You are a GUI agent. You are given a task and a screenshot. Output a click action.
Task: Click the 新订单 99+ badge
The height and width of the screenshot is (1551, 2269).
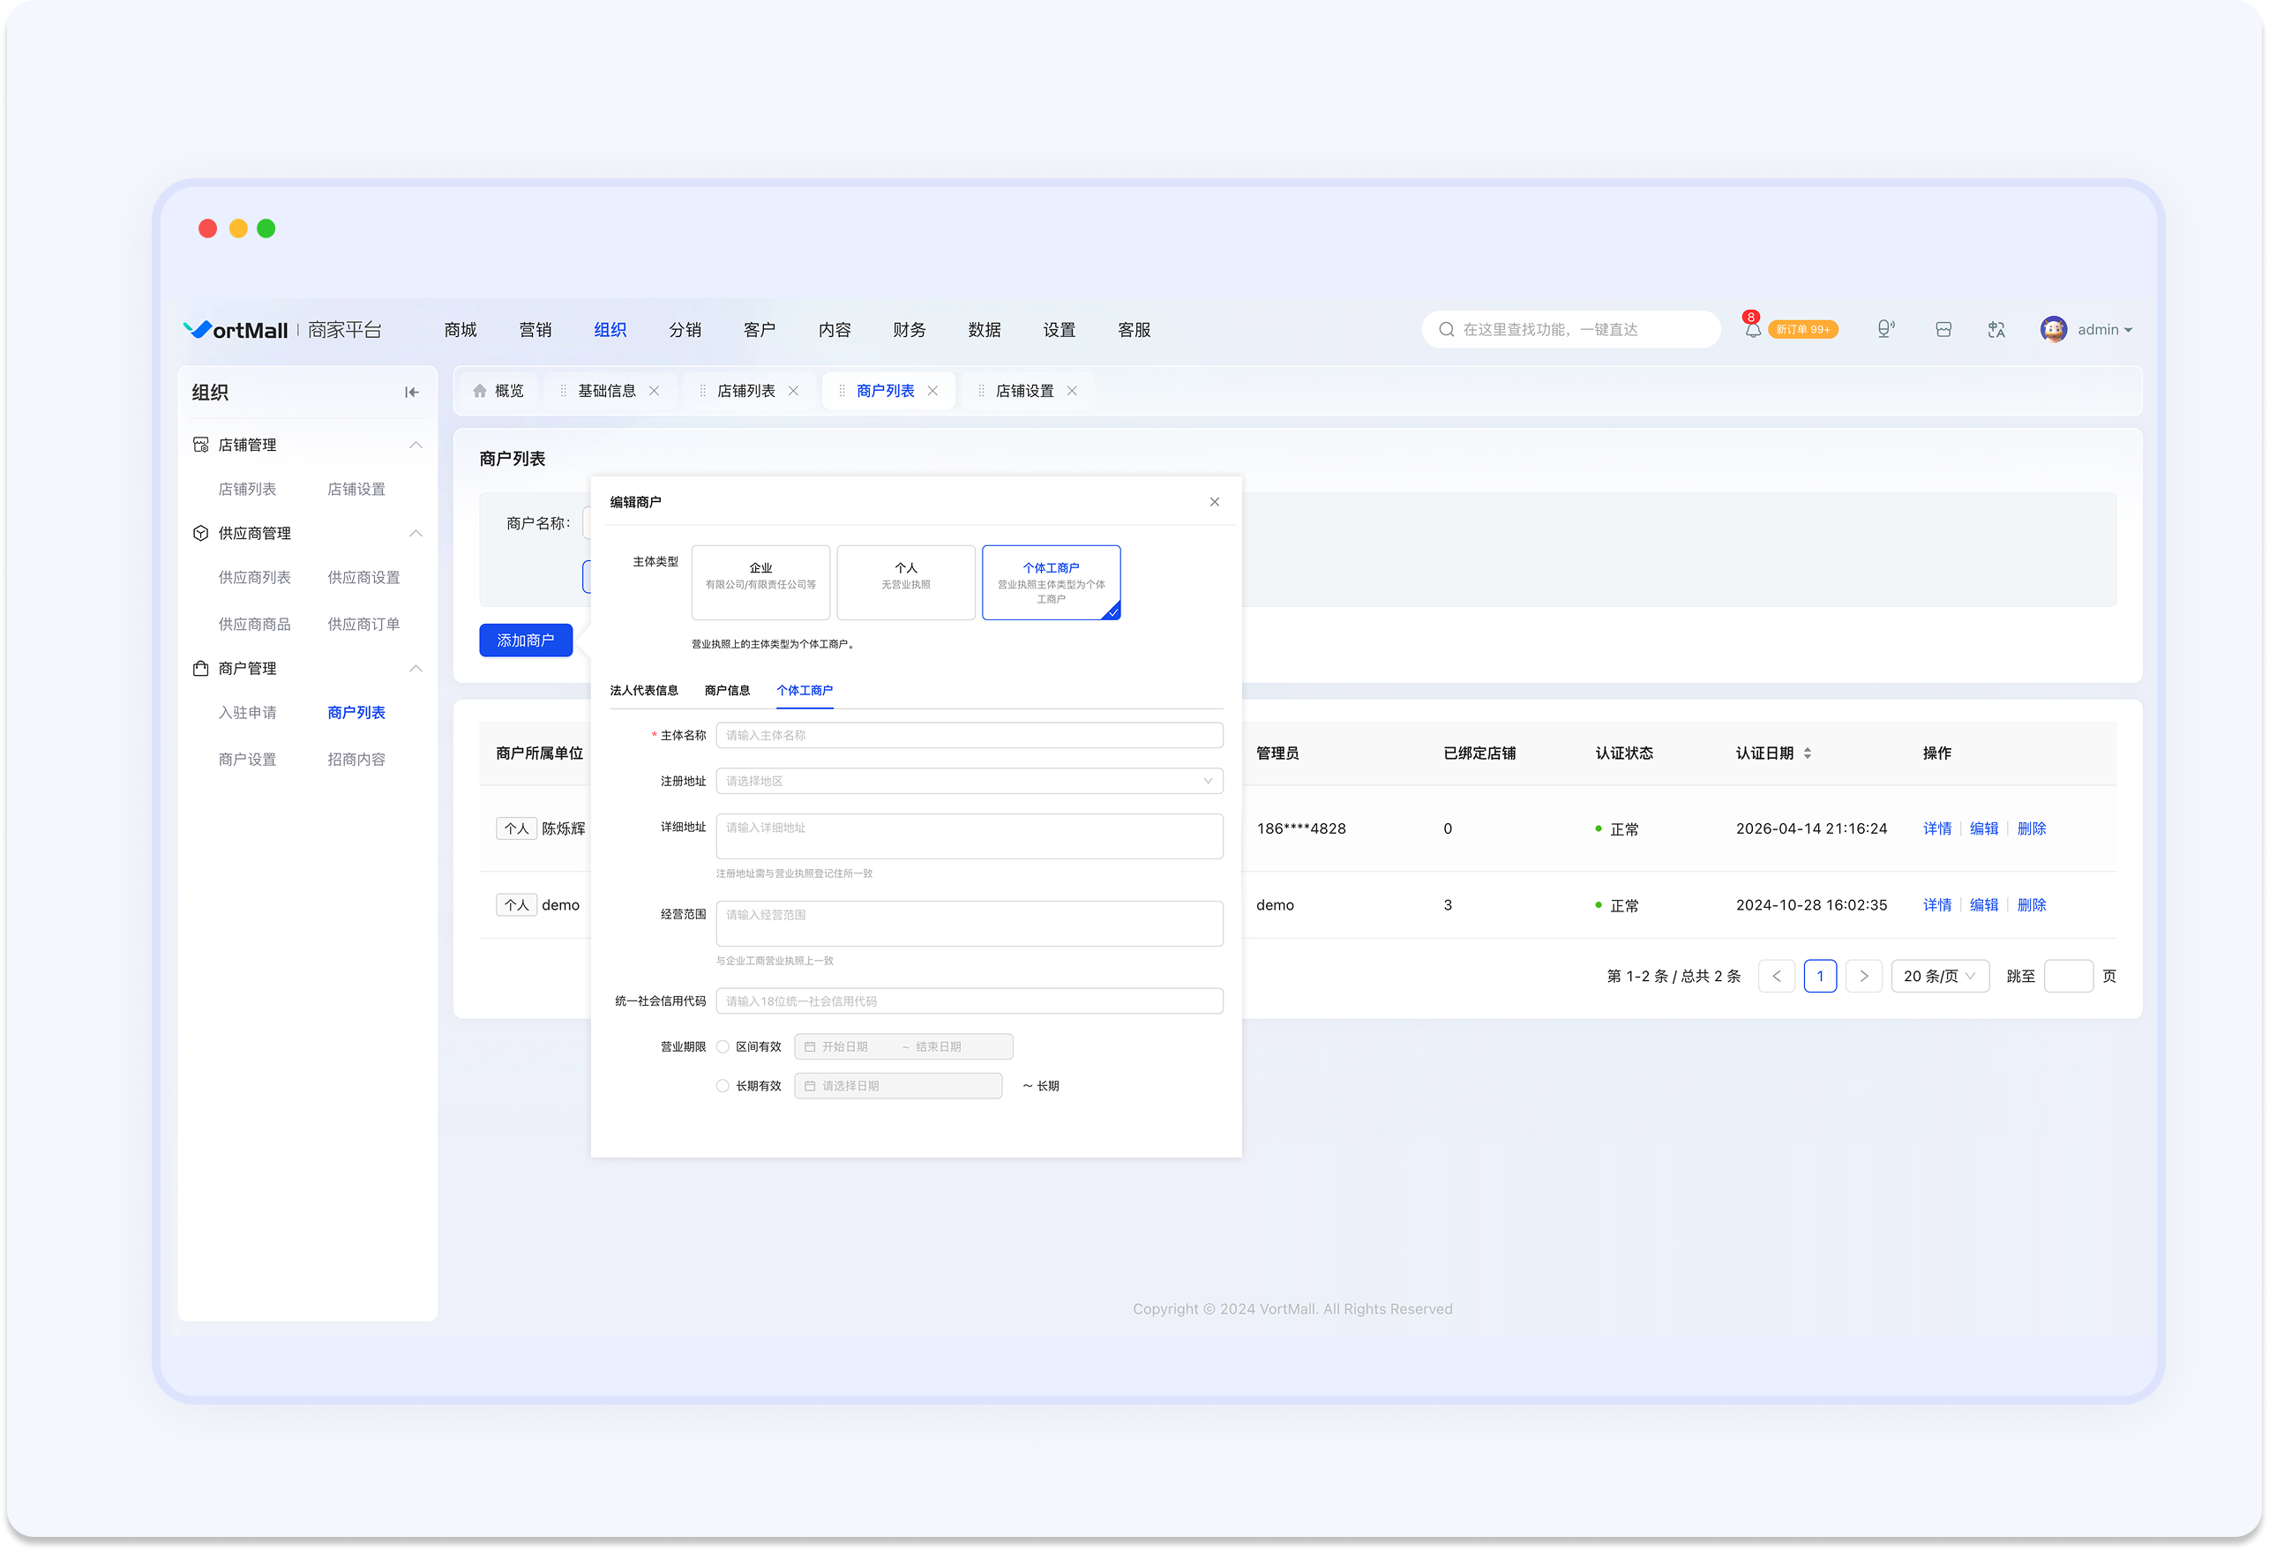[x=1802, y=330]
